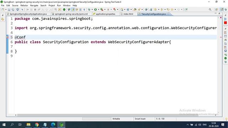Open the Refactor menu

click(24, 6)
